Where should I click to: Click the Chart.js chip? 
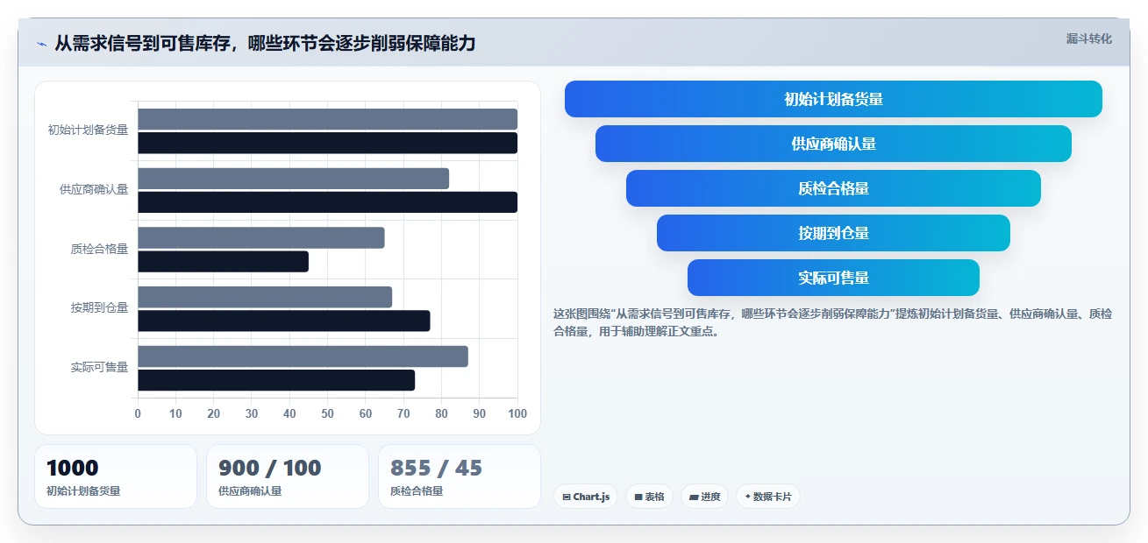(586, 497)
